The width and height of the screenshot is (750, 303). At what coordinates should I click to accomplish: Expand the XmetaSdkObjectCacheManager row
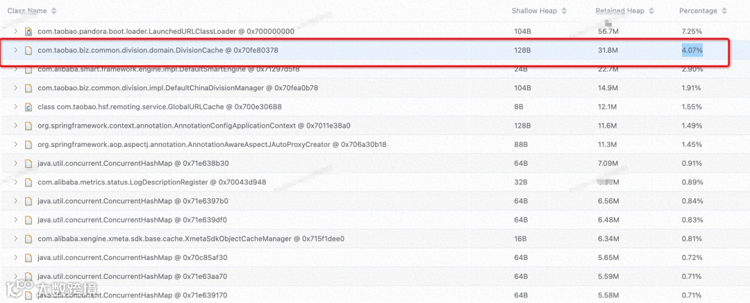point(15,239)
